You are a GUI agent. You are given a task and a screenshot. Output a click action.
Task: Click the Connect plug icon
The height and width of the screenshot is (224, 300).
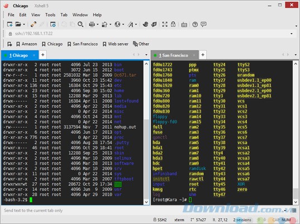pos(34,24)
